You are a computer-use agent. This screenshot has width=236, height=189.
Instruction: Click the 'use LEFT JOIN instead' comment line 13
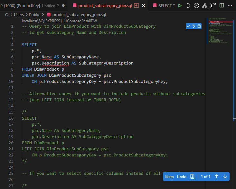[x=71, y=100]
